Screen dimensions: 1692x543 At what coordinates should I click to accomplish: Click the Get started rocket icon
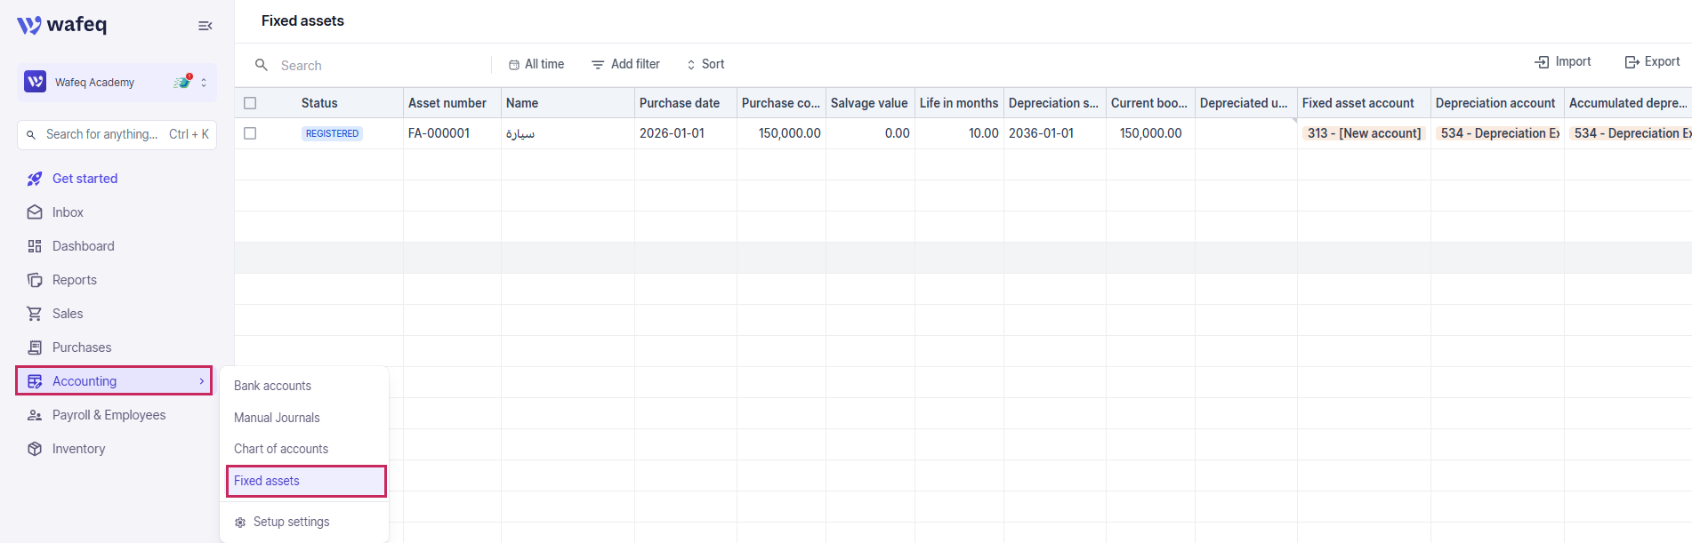pos(35,179)
